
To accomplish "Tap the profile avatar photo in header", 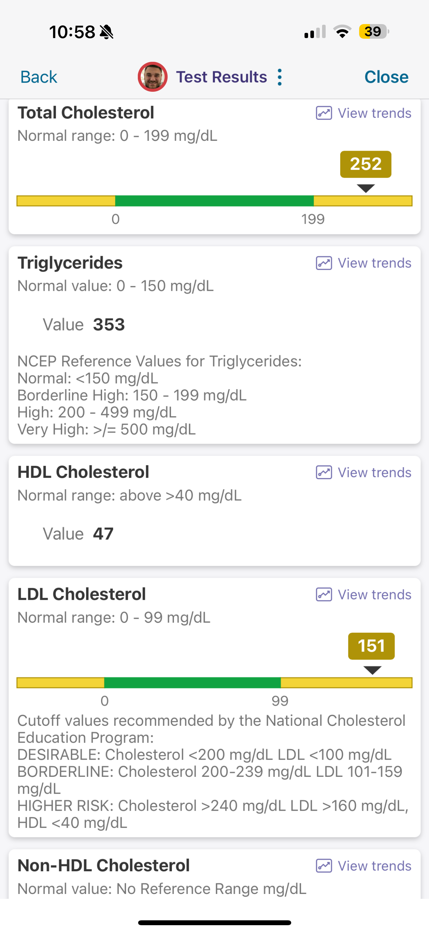I will (x=152, y=77).
